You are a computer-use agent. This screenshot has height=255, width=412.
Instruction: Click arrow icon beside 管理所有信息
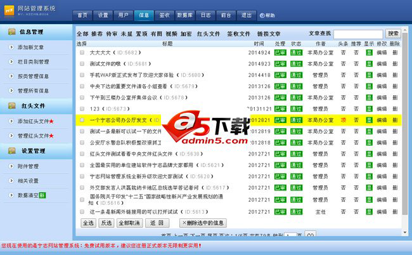11,91
